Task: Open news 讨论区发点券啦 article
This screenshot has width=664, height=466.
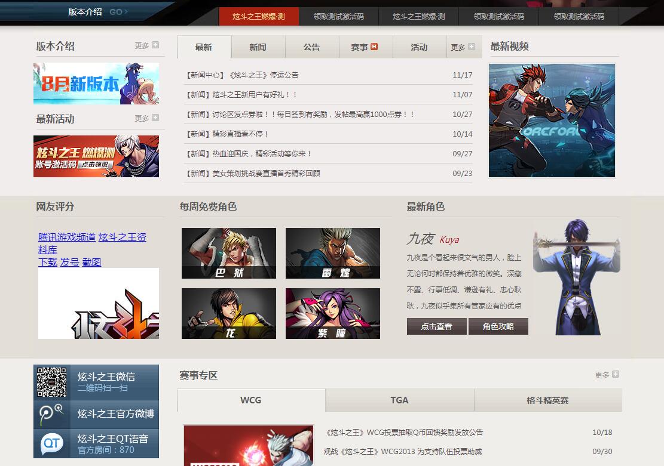Action: pos(300,114)
